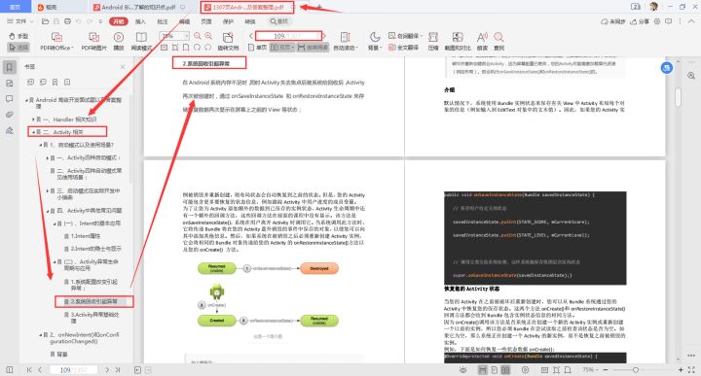Jump to last page in status bar
The height and width of the screenshot is (376, 701).
[118, 370]
